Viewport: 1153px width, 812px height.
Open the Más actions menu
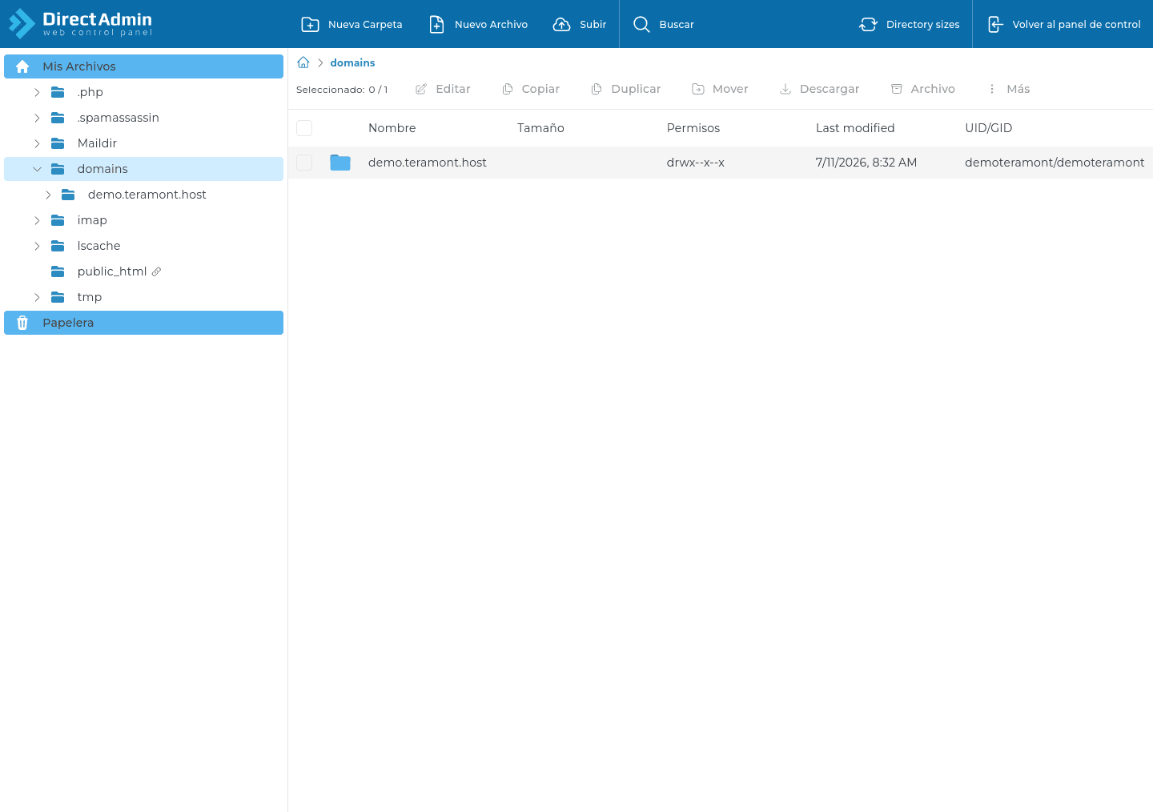[1009, 89]
